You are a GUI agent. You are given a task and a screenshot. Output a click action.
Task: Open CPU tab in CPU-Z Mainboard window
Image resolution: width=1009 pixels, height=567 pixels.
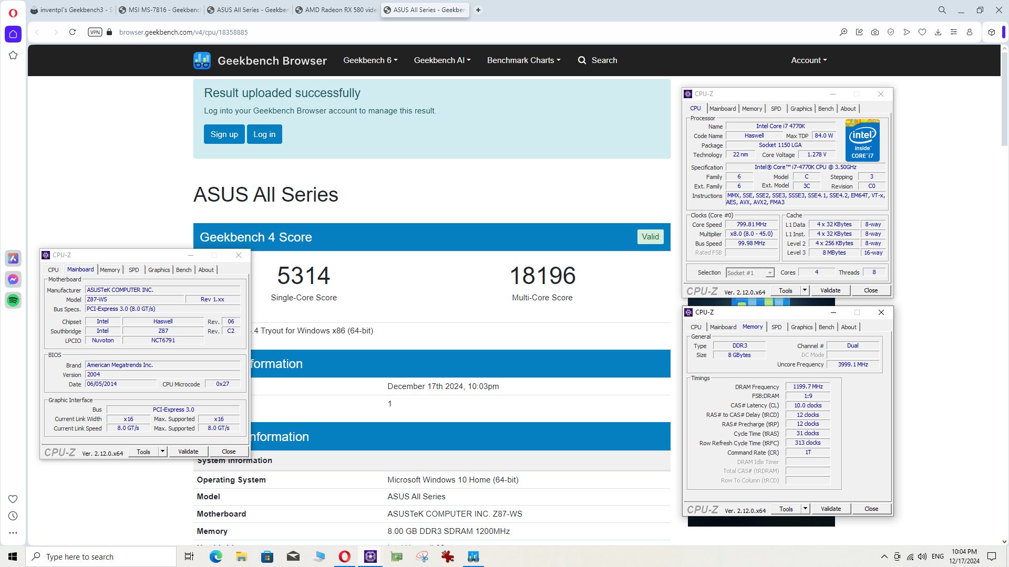(54, 270)
